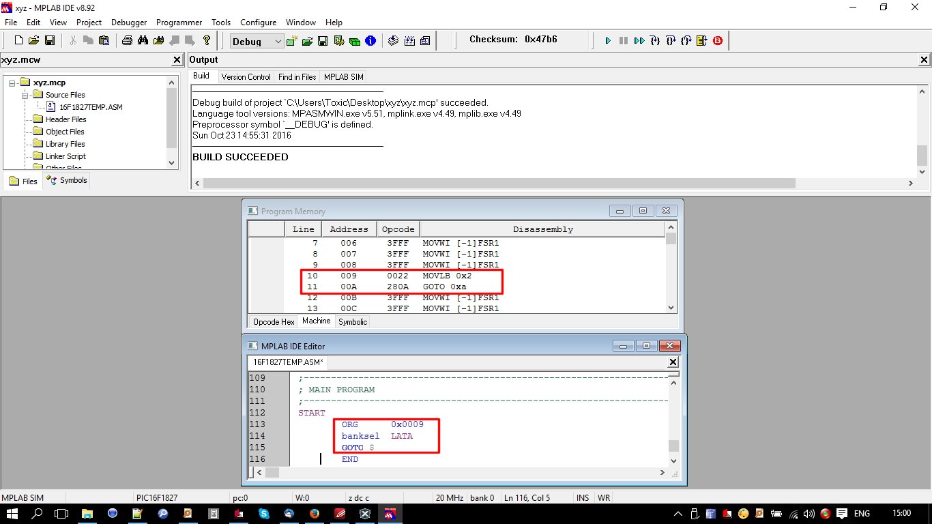Save the file with the first floppy icon
The width and height of the screenshot is (932, 524).
49,41
